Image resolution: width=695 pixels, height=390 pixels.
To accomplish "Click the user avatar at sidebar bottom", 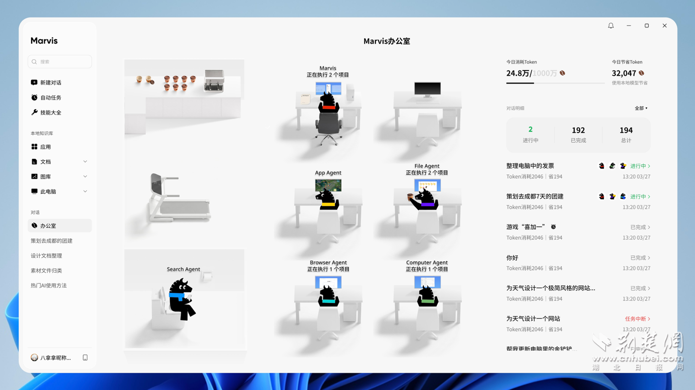I will coord(34,357).
